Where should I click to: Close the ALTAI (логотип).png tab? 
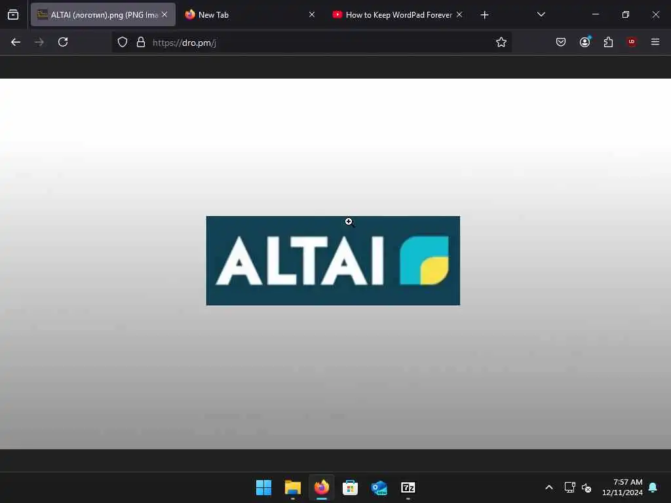[x=164, y=14]
